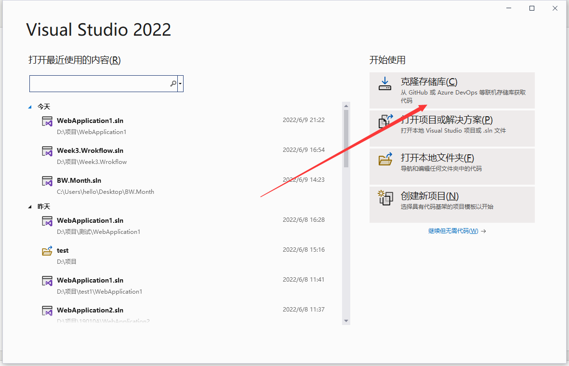569x366 pixels.
Task: Choose 打开项目或解决方案(P) option
Action: pyautogui.click(x=452, y=129)
